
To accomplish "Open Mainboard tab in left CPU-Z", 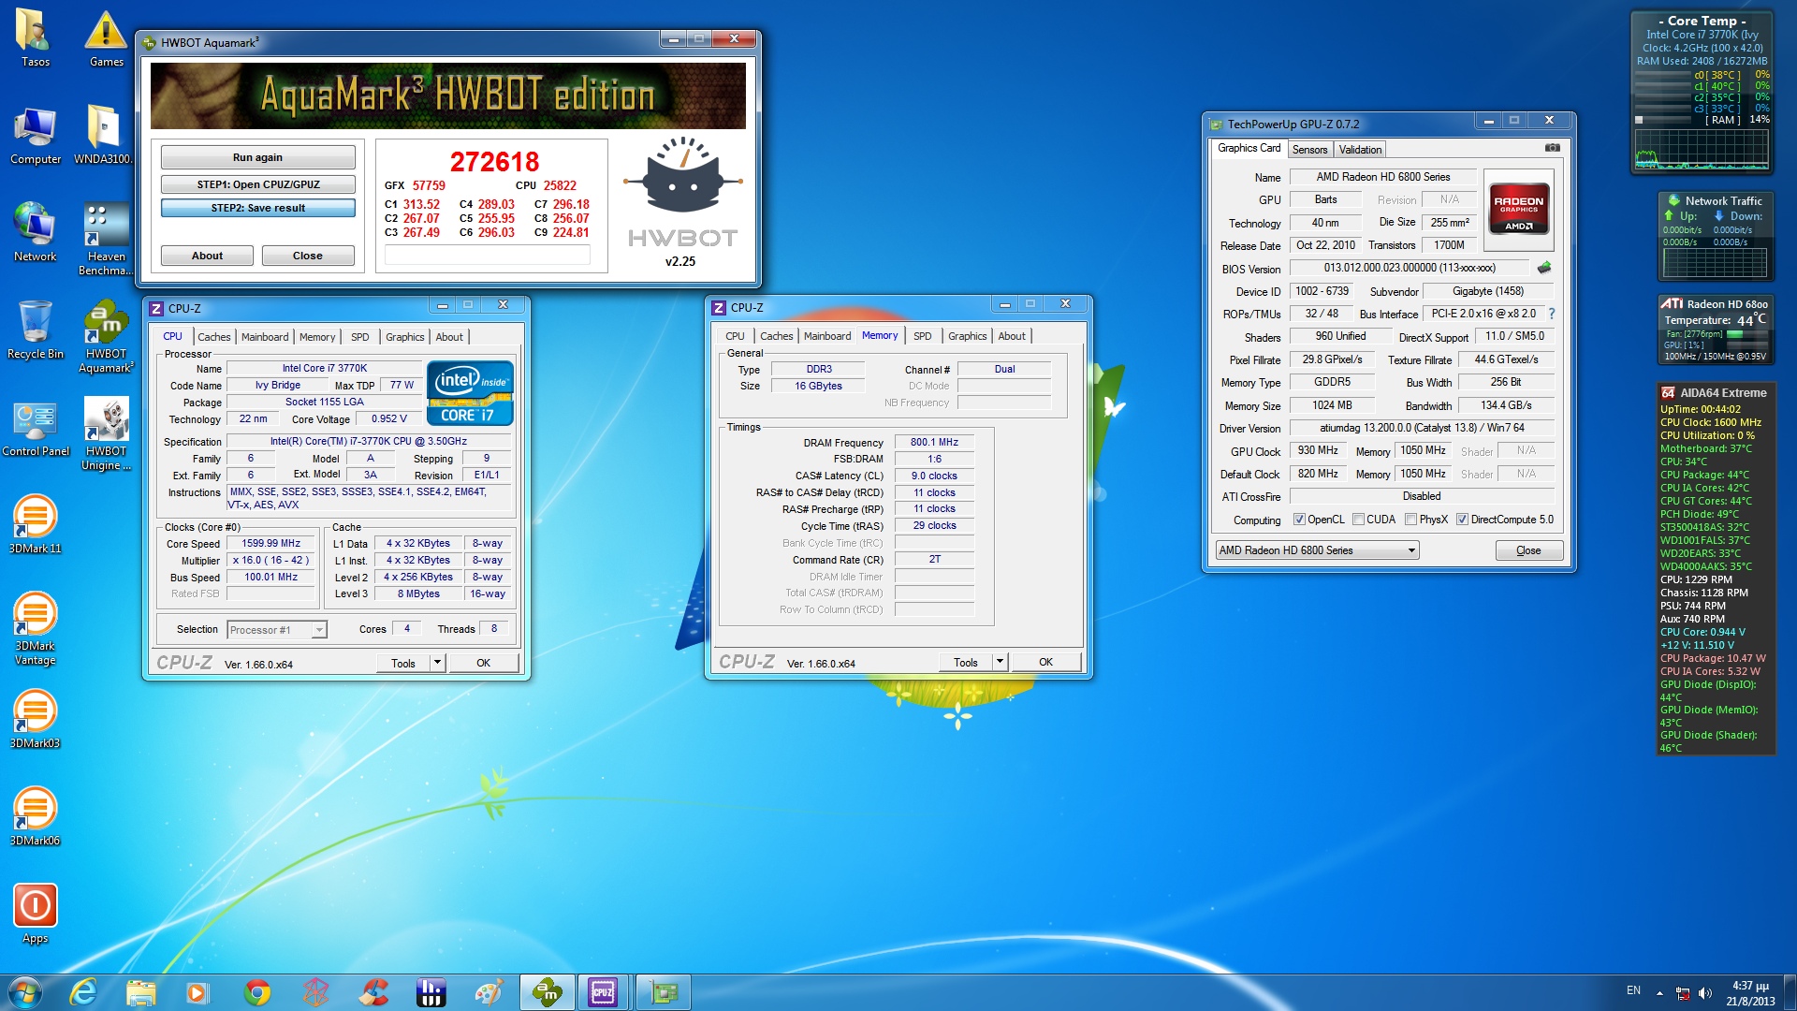I will point(265,337).
